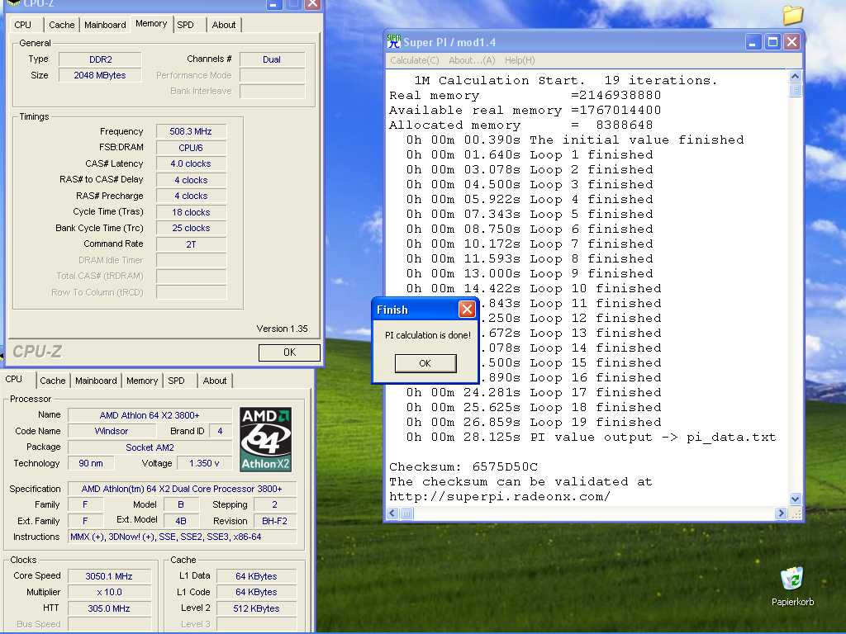Click the Super PI title bar icon
Image resolution: width=846 pixels, height=634 pixels.
pos(394,41)
